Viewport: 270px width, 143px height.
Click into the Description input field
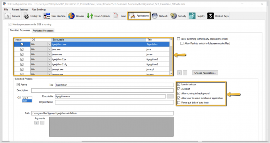point(103,90)
